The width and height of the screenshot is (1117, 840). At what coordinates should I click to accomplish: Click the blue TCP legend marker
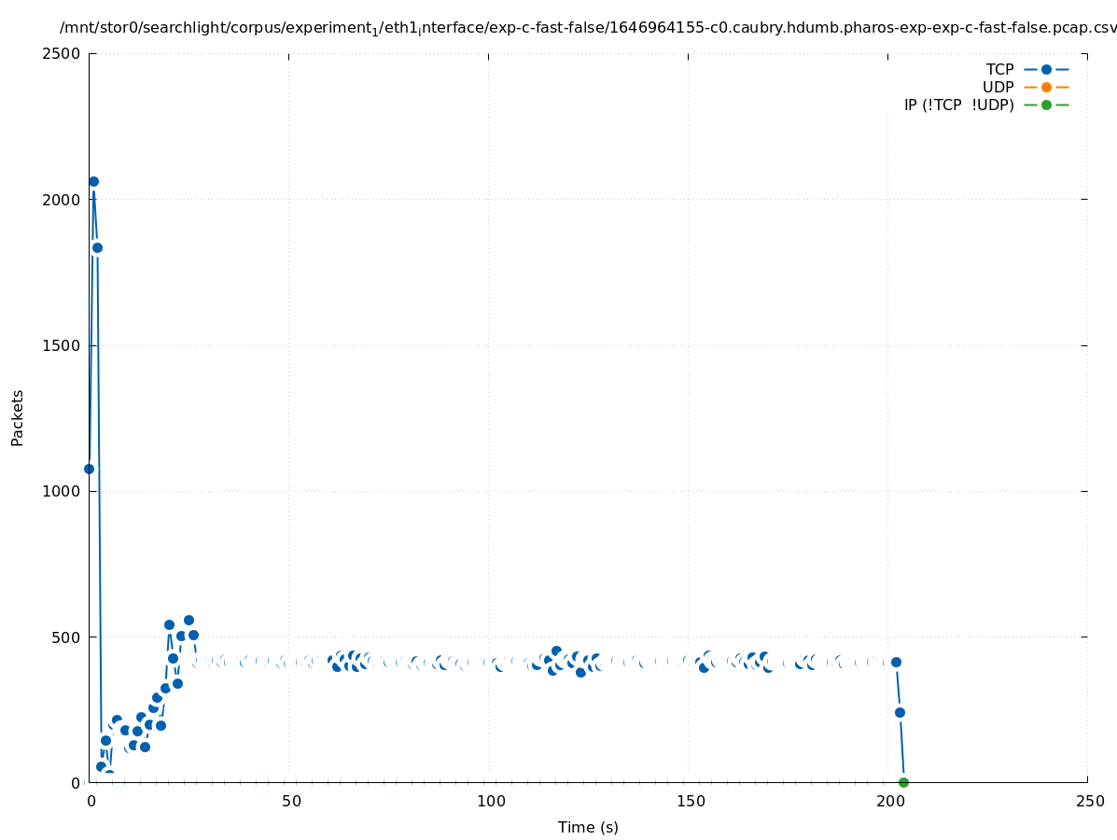(x=1046, y=69)
